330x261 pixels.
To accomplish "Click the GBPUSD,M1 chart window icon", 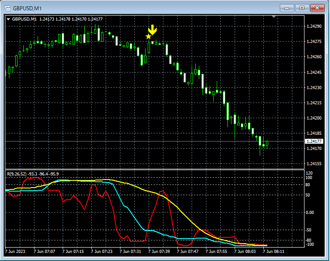I will (x=8, y=8).
